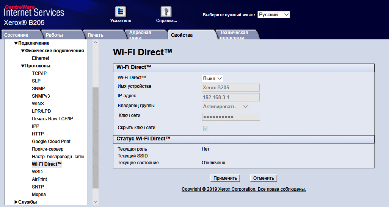The height and width of the screenshot is (207, 389).
Task: Open the TCP/IP protocol page
Action: click(39, 73)
